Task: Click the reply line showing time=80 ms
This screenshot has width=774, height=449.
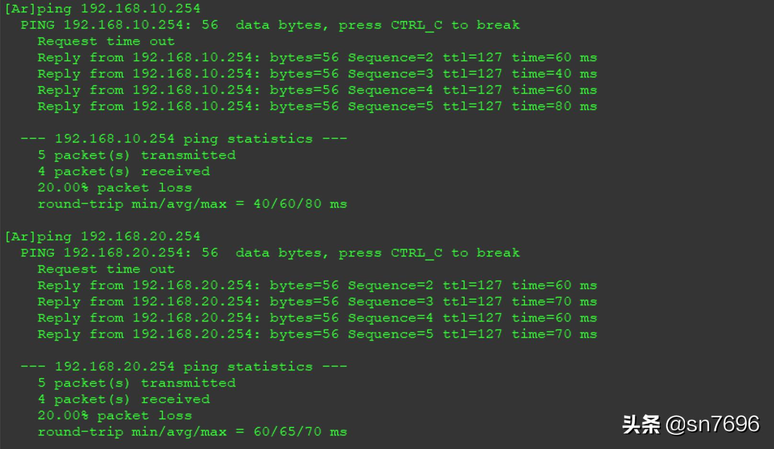Action: tap(317, 107)
